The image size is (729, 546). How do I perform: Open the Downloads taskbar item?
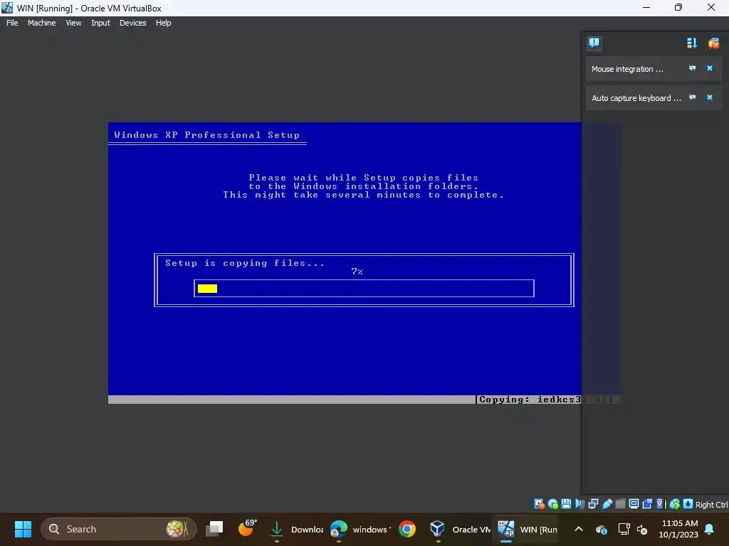(297, 529)
